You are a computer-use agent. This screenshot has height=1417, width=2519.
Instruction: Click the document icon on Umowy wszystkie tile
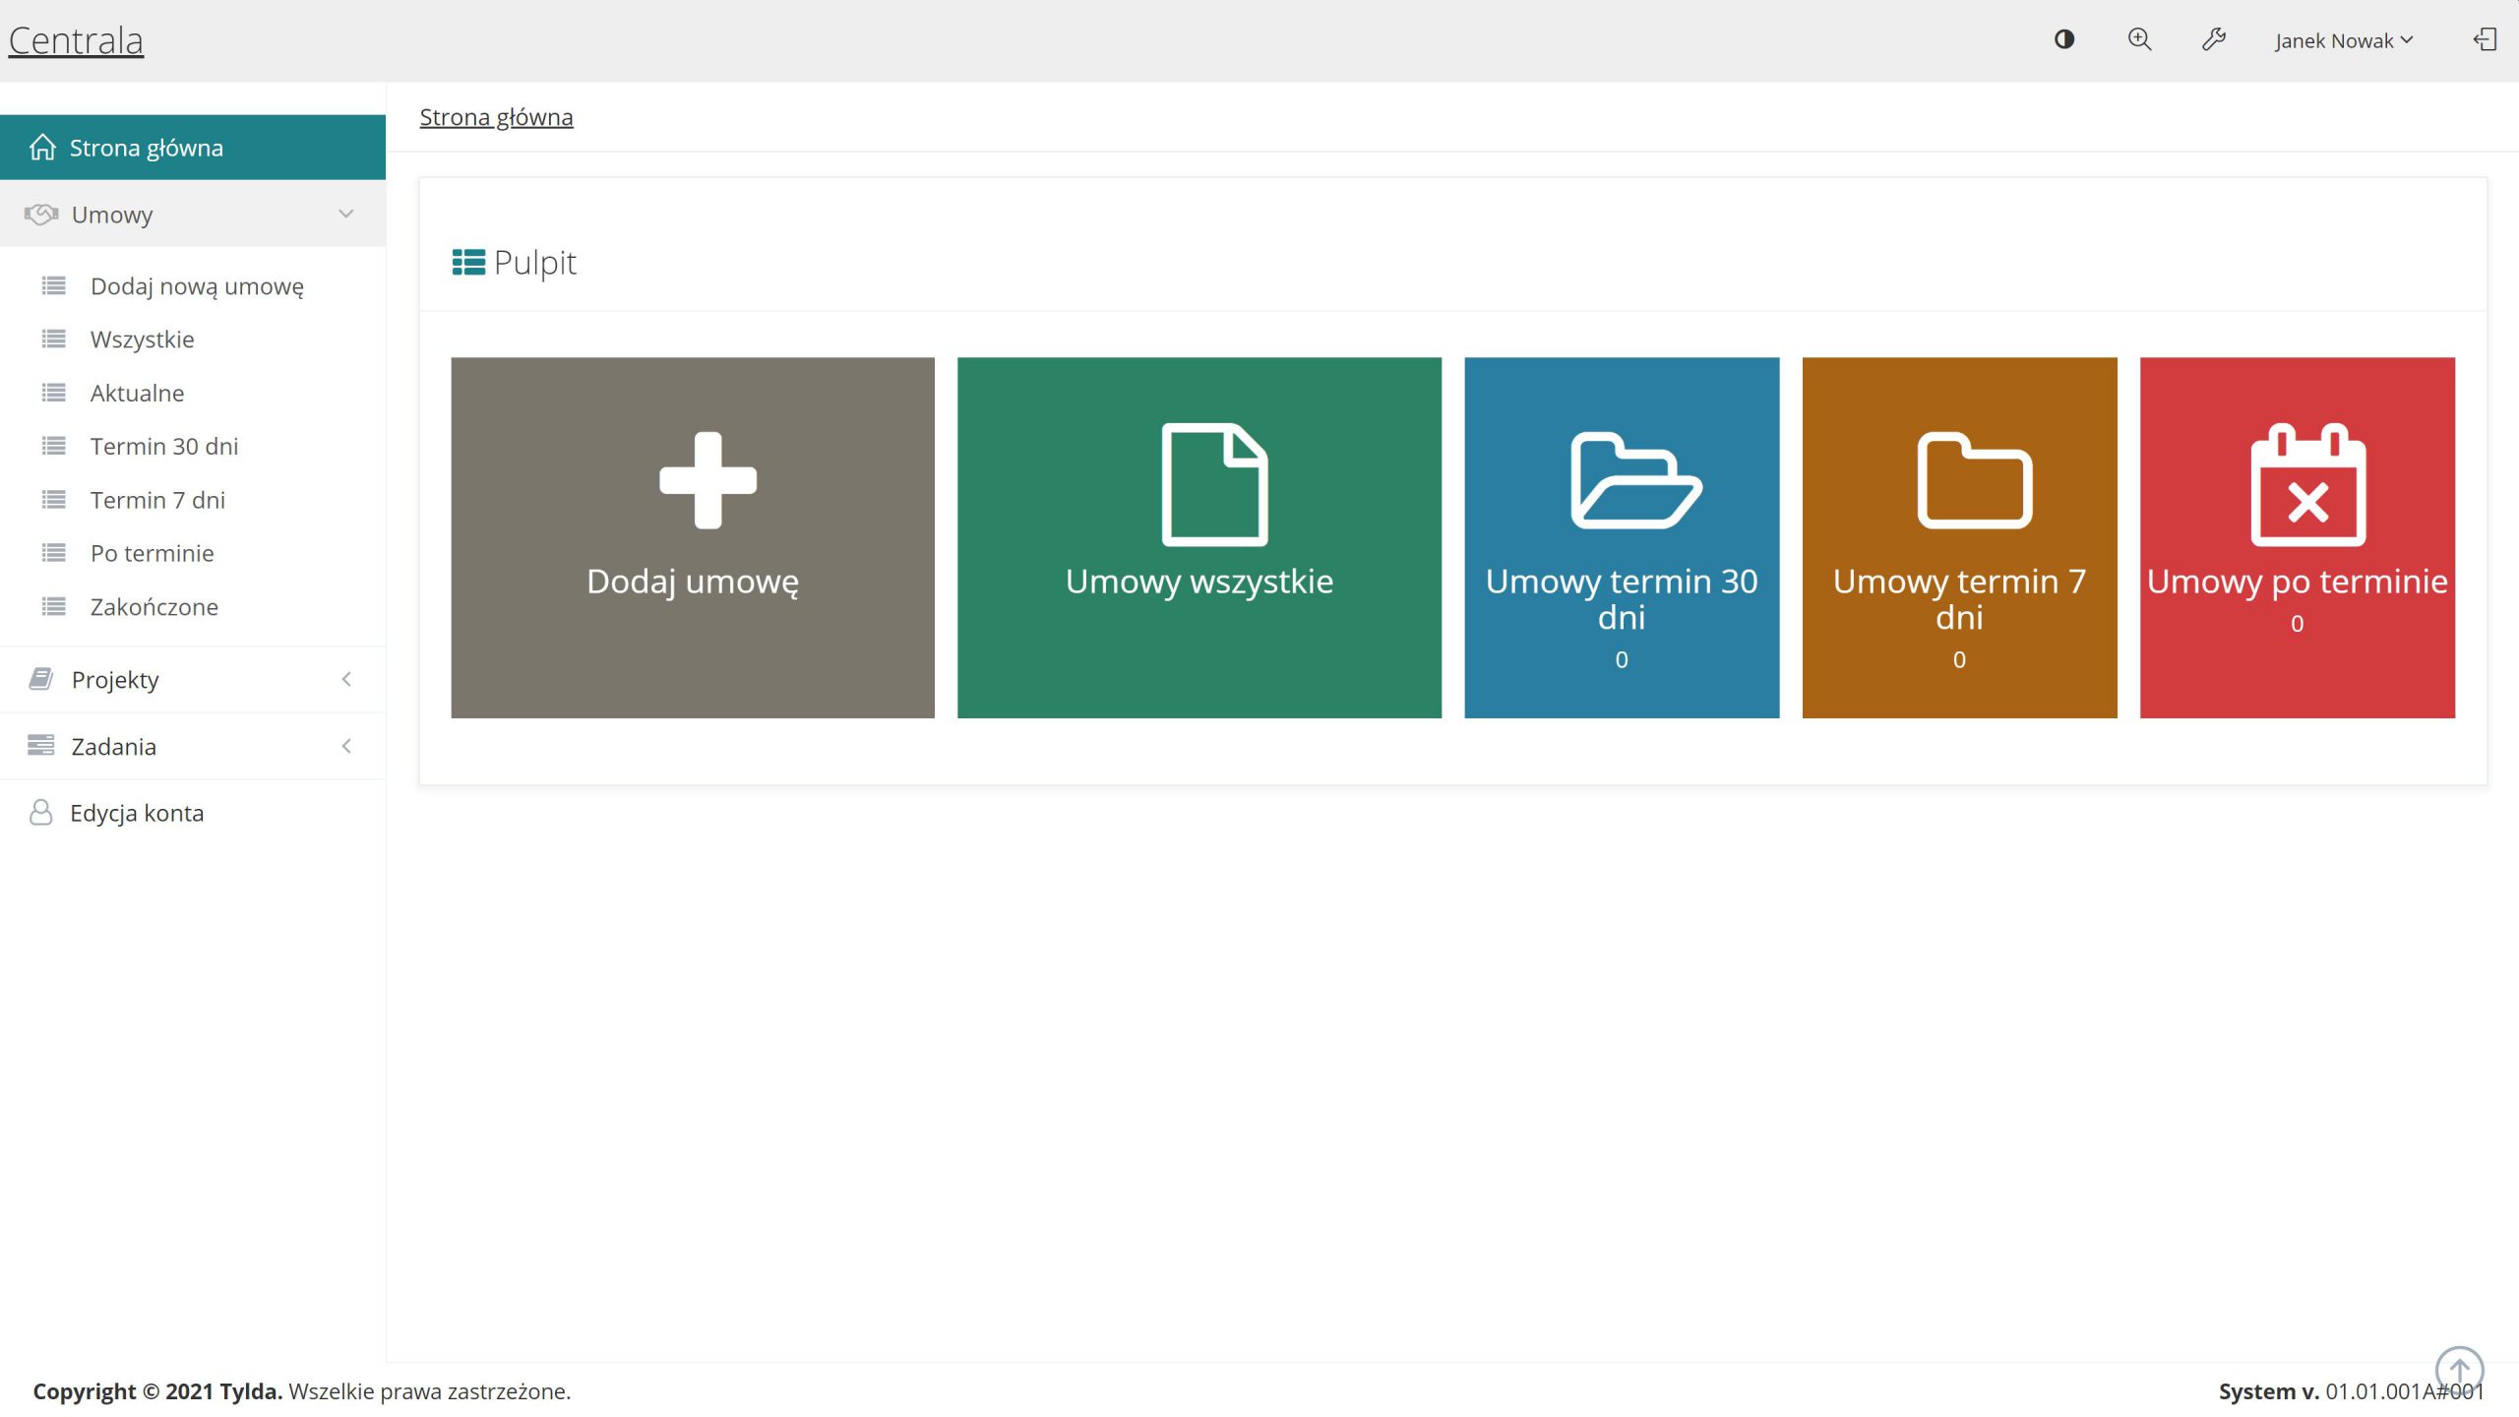1214,484
